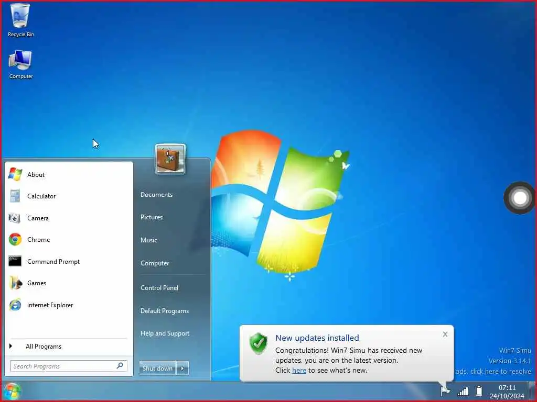This screenshot has width=537, height=402.
Task: Open Command Prompt from Start menu
Action: click(69, 262)
